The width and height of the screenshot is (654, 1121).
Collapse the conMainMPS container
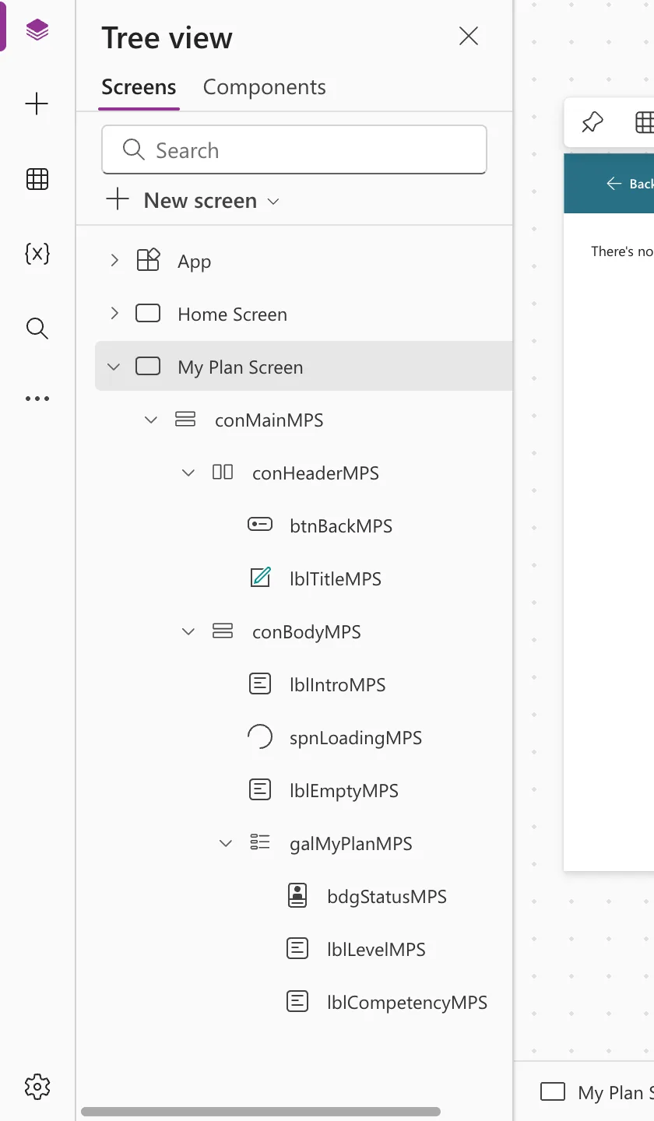pyautogui.click(x=151, y=420)
